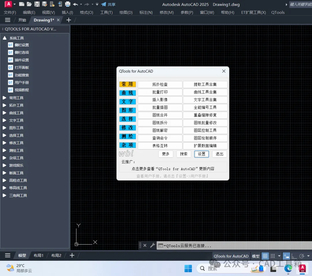The image size is (312, 276).
Task: Open the 绘图(D) menu
Action: click(126, 12)
